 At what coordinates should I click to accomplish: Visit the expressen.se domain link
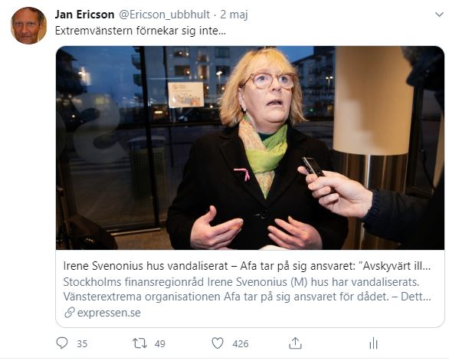[109, 313]
